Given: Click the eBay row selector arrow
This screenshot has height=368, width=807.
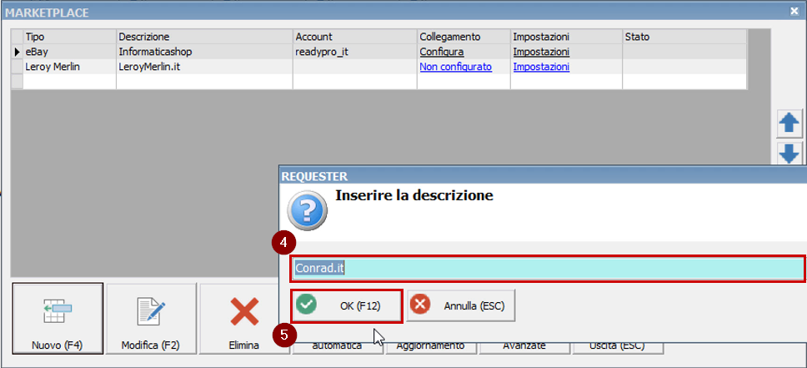Looking at the screenshot, I should [x=18, y=52].
